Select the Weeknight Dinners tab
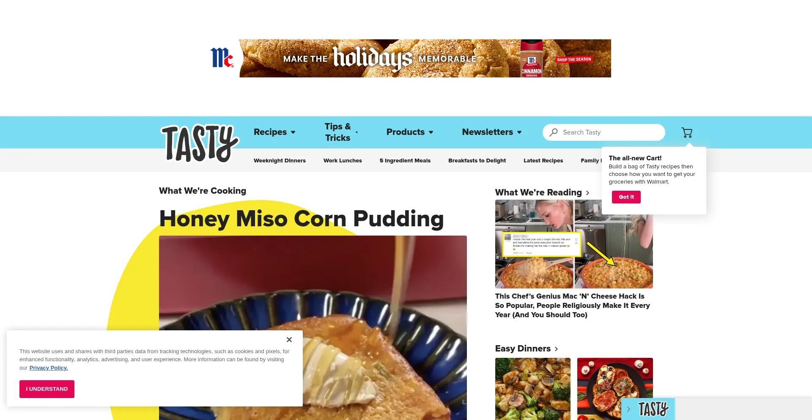812x420 pixels. [280, 161]
